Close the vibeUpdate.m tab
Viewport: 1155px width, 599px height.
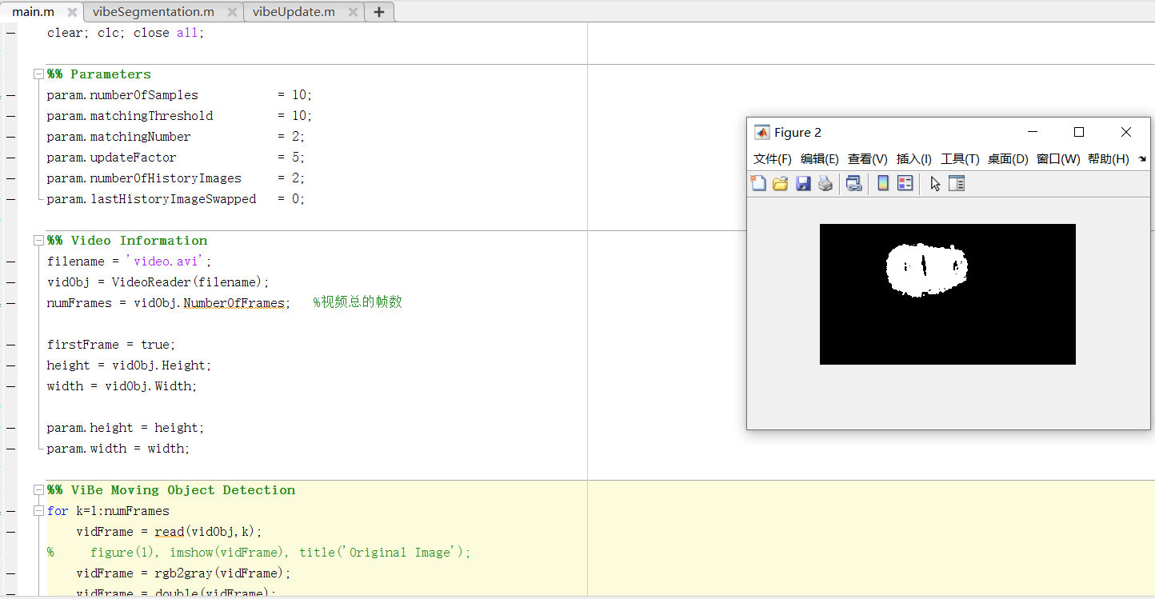[352, 11]
